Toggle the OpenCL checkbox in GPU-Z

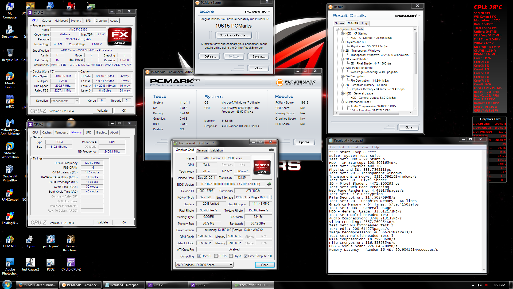pos(199,256)
